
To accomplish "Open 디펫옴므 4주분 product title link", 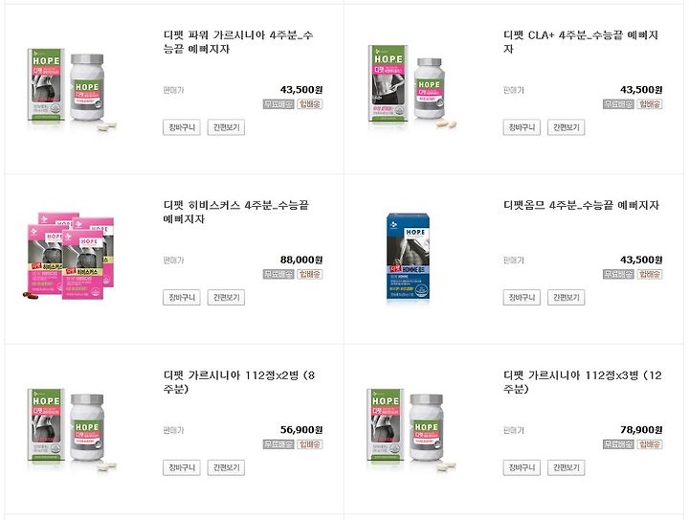I will point(581,205).
